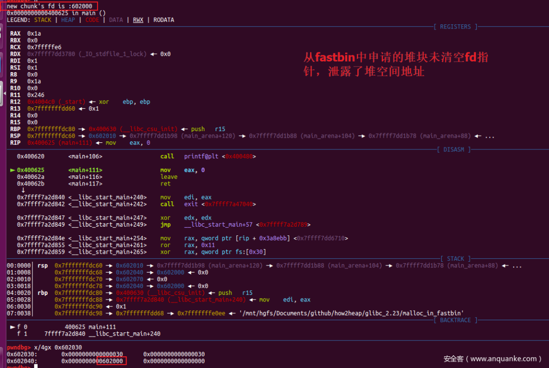549x368 pixels.
Task: Click the __libc_start_main+240 disassembly line
Action: [114, 198]
